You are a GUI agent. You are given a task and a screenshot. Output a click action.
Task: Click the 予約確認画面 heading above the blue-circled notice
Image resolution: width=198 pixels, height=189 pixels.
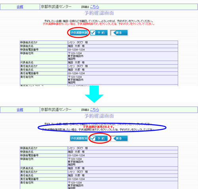coord(99,116)
